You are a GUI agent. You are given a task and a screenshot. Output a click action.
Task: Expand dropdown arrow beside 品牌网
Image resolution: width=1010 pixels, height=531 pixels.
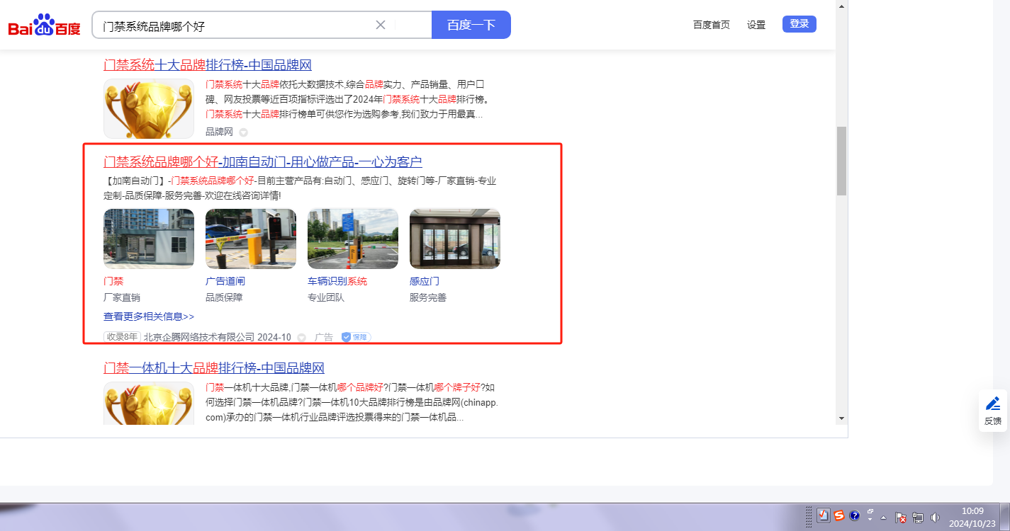click(x=243, y=132)
